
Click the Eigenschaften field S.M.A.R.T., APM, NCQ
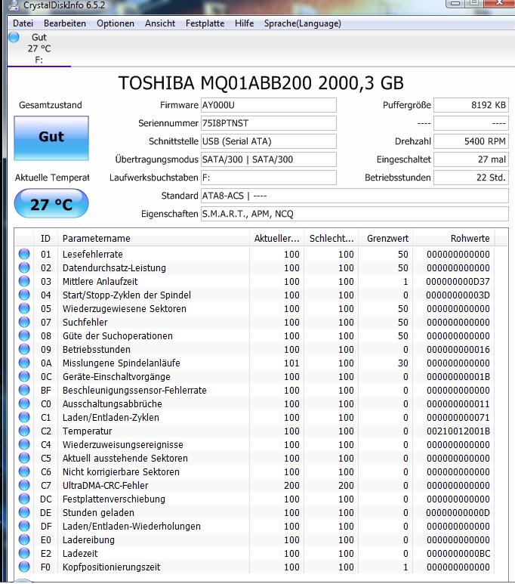(x=354, y=214)
